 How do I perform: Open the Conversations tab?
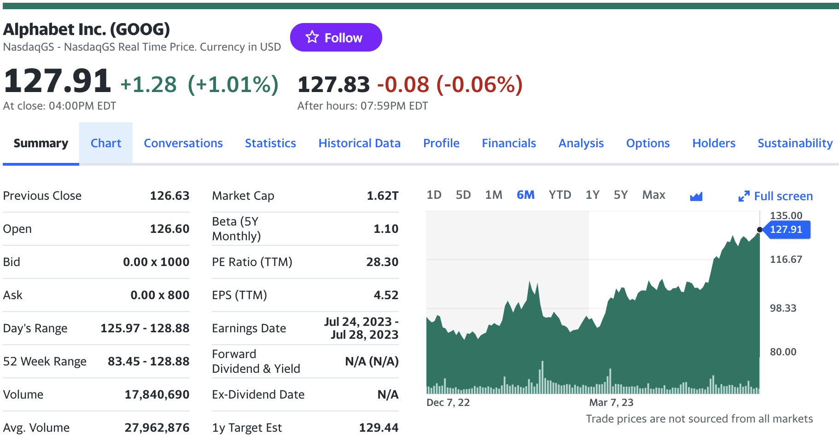[x=183, y=143]
